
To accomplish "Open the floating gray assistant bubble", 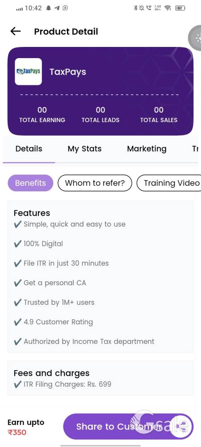I will tap(195, 38).
